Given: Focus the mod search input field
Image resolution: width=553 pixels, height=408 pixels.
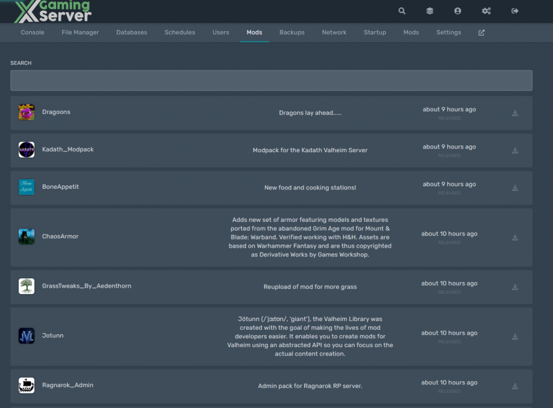Looking at the screenshot, I should click(x=271, y=80).
